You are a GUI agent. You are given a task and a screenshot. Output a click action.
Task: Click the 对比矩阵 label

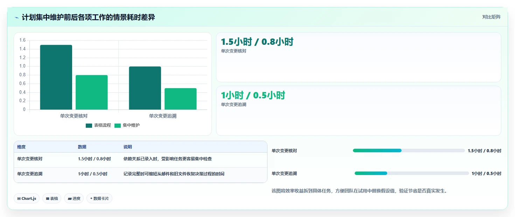pyautogui.click(x=492, y=17)
